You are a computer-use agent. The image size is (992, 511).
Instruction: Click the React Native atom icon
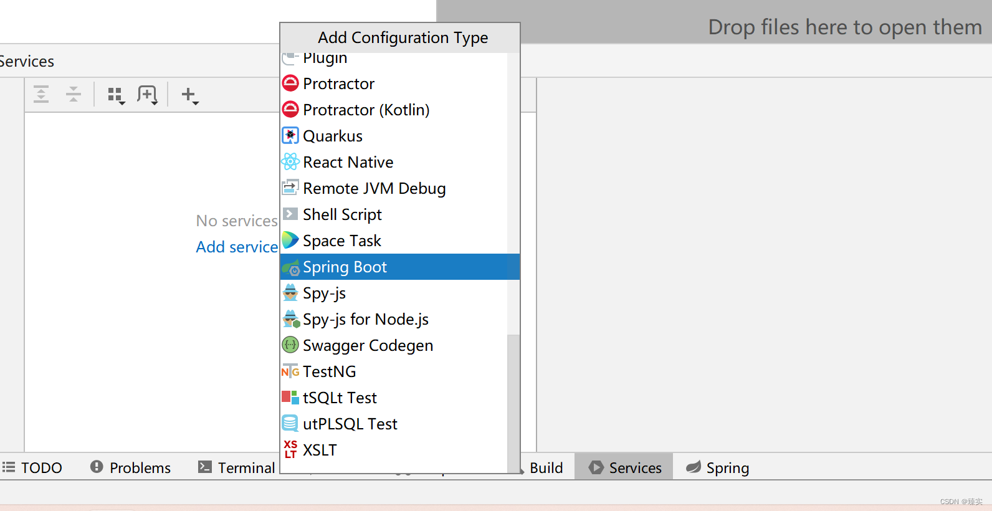[x=290, y=162]
